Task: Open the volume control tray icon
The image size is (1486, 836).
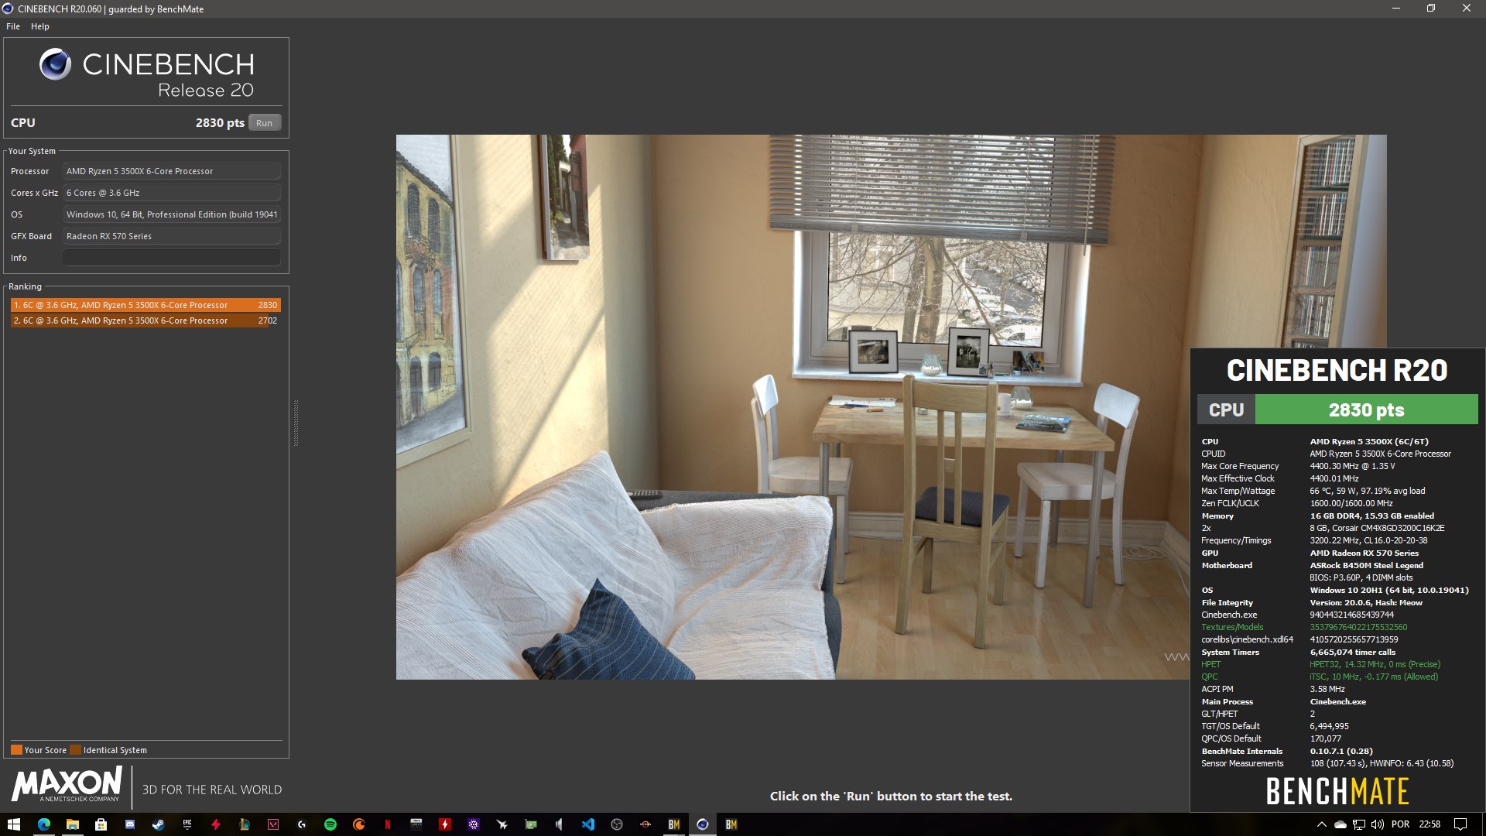Action: pyautogui.click(x=1378, y=824)
